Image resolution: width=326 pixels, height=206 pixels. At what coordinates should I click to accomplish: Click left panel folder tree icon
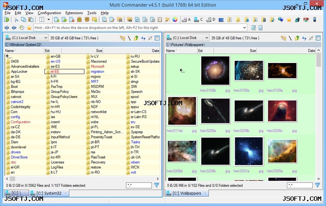pos(123,38)
